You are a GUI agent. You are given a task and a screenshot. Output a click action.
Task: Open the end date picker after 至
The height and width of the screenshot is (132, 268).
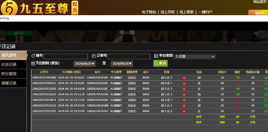tap(122, 64)
